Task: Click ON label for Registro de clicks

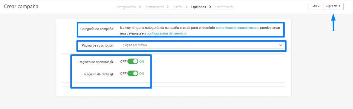Action: click(142, 74)
